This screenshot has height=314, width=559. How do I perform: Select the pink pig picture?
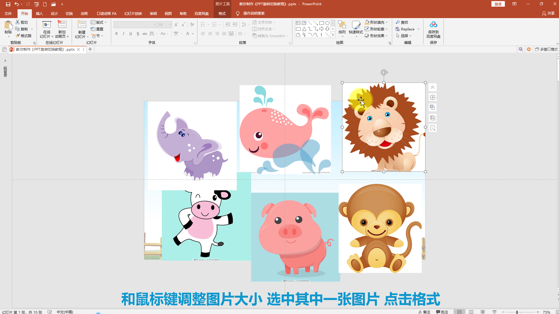point(296,237)
